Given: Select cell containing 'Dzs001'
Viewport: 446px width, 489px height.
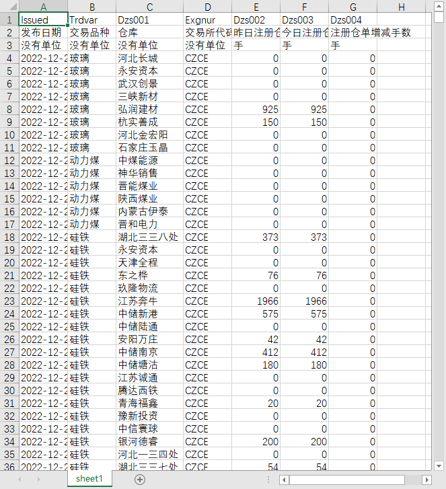Looking at the screenshot, I should [150, 20].
